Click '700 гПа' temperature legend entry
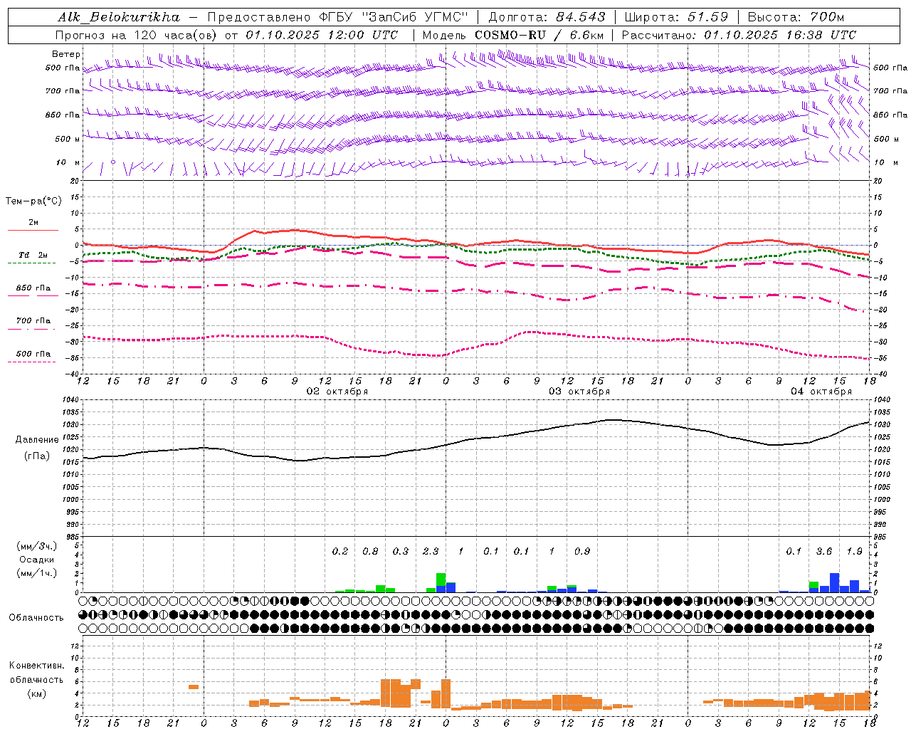Viewport: 911px width, 729px height. (33, 320)
